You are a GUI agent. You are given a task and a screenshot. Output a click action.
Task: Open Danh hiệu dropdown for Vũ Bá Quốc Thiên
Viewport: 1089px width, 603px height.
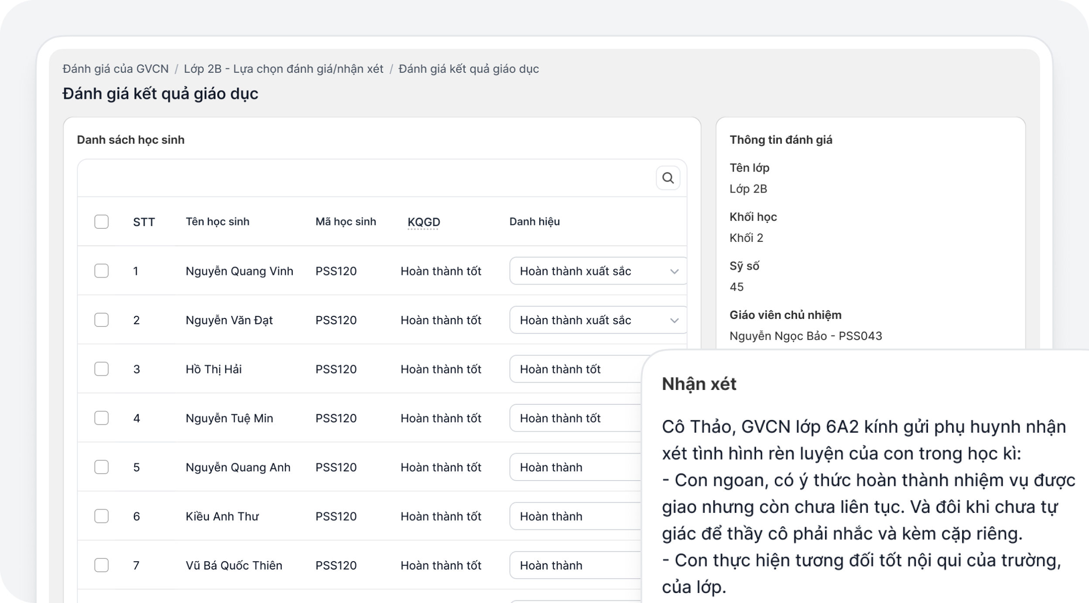click(x=575, y=566)
